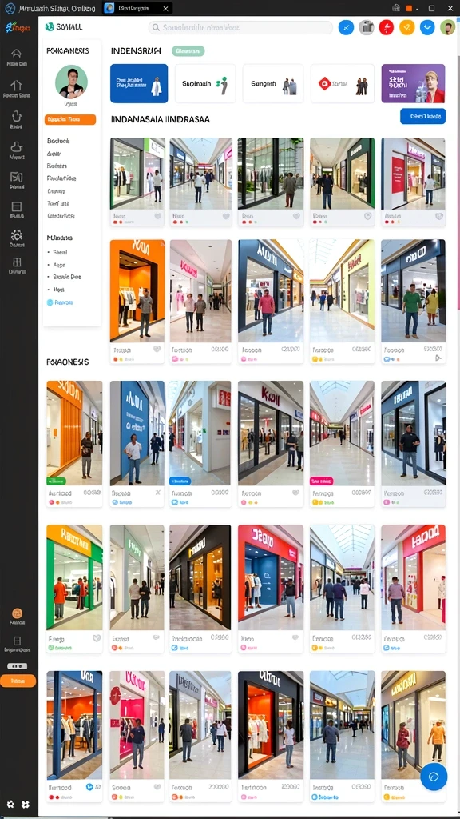Open the four-square grid icon in dark sidebar
Image resolution: width=460 pixels, height=819 pixels.
click(x=16, y=262)
